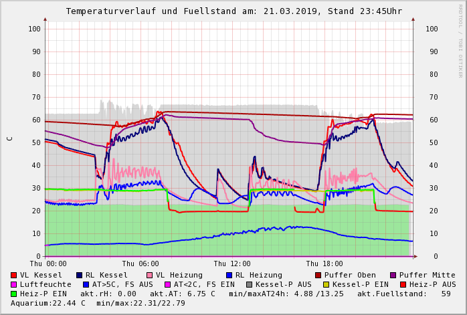This screenshot has width=467, height=315.
Task: Click the 'Thu 12:00' time axis label
Action: (x=232, y=264)
